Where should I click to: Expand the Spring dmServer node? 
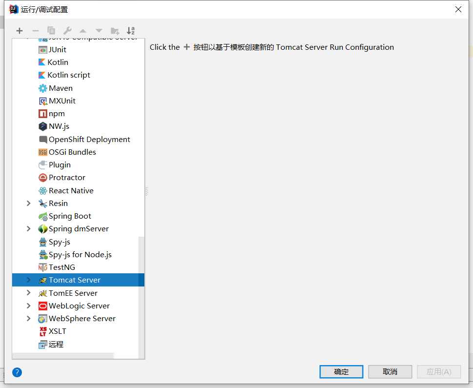pyautogui.click(x=29, y=228)
